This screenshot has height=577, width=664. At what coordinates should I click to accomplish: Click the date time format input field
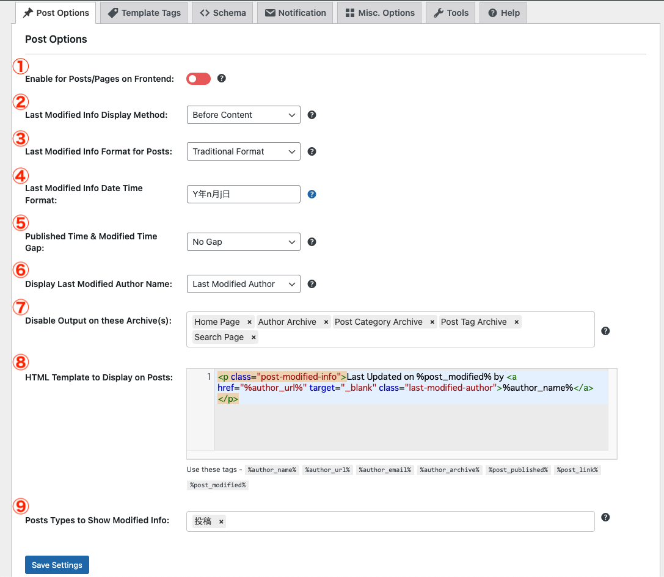[243, 194]
